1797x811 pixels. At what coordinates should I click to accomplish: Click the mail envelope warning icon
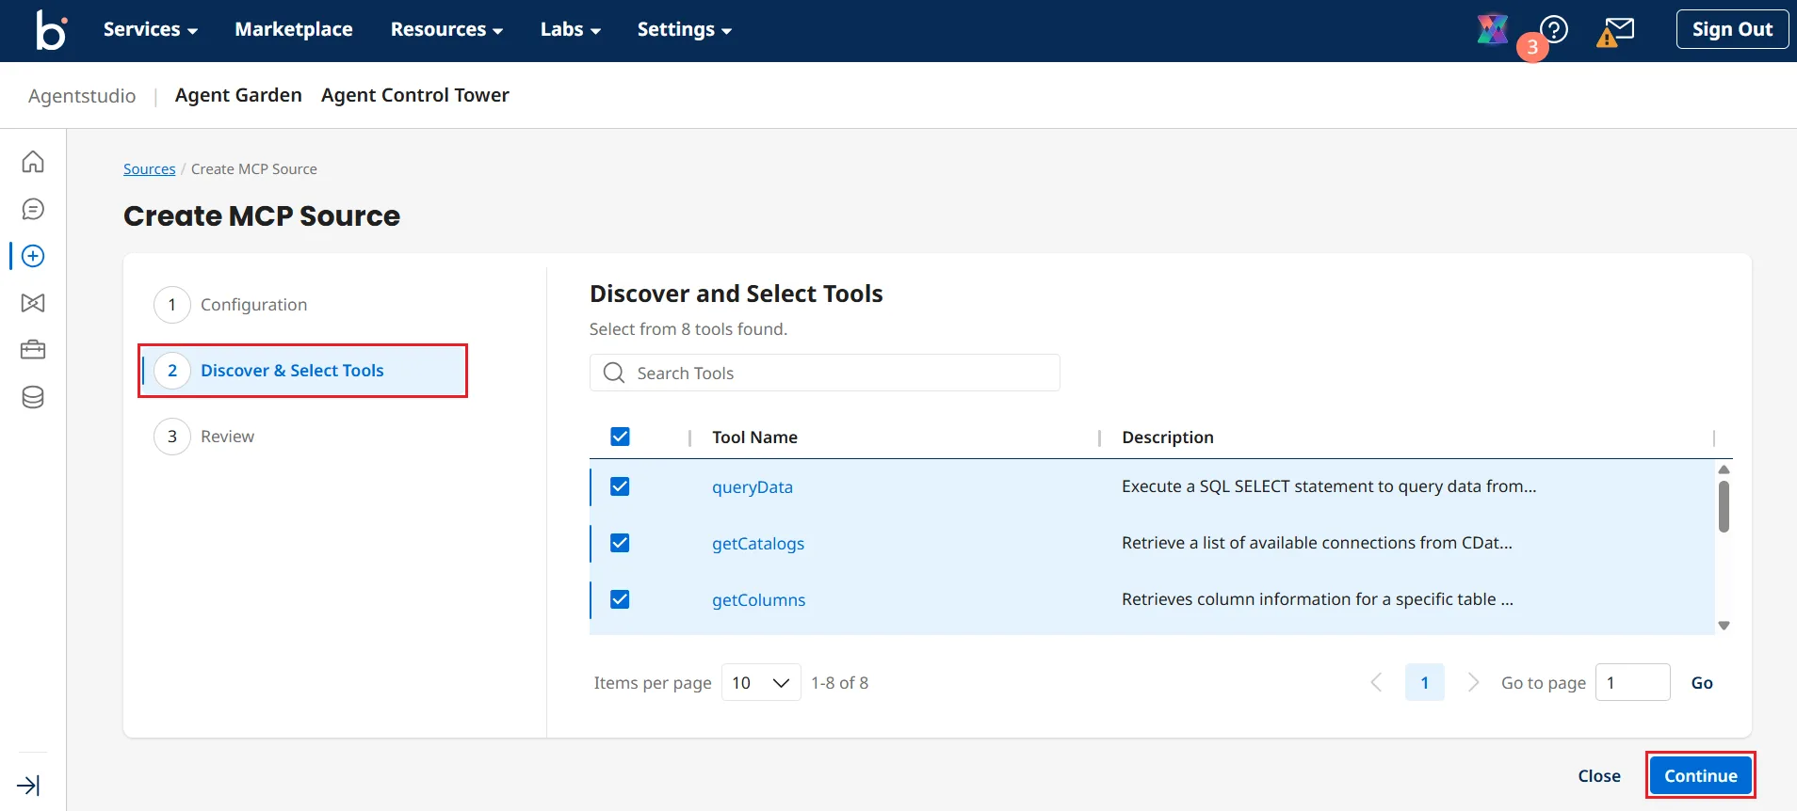1616,32
